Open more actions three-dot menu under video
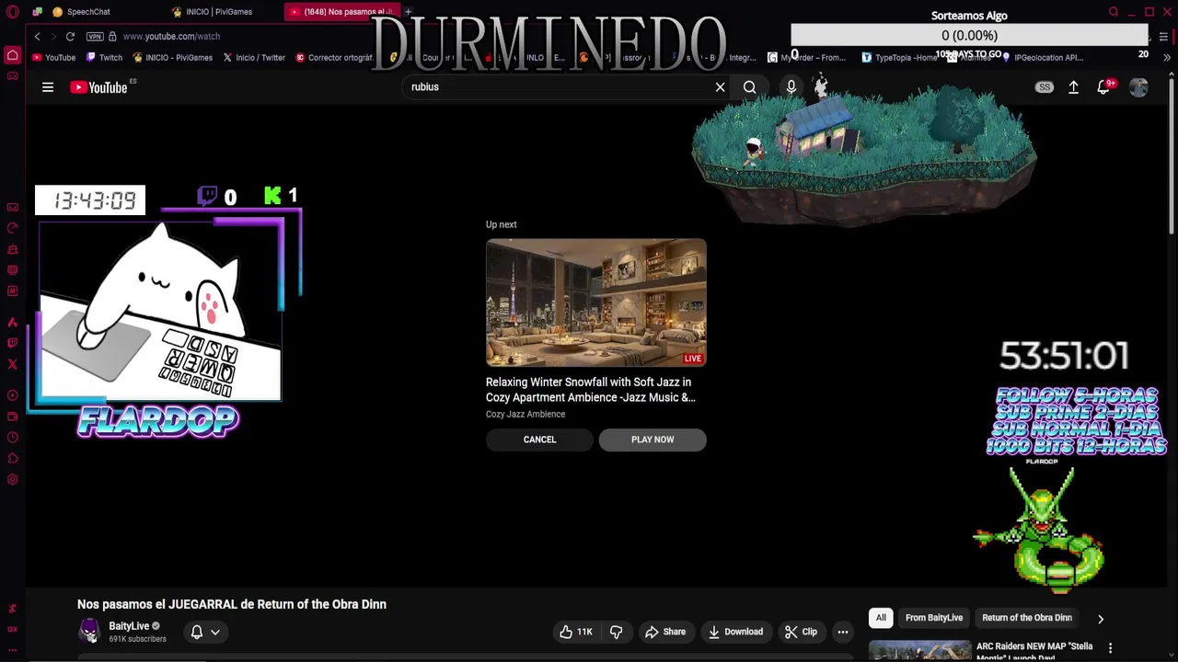The height and width of the screenshot is (662, 1178). [x=842, y=632]
